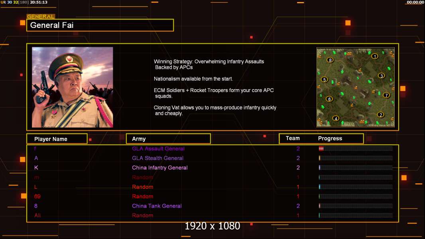Click start position marker 6 on minimap
Viewport: 425px width, 239px height.
click(329, 99)
